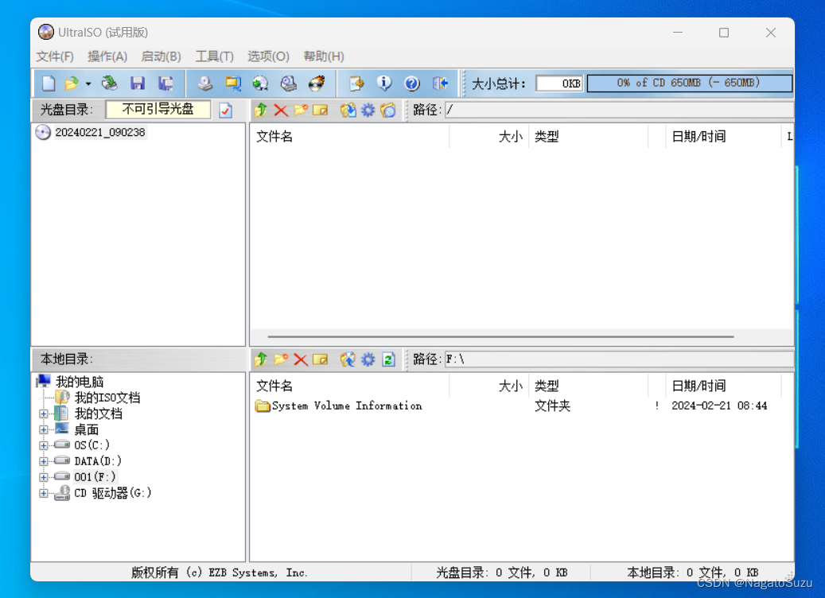Click the gear icon in local pane toolbar
The image size is (825, 598).
(368, 359)
